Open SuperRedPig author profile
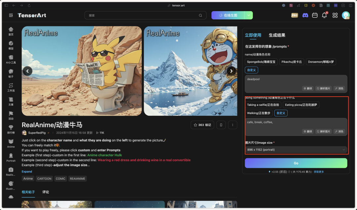Viewport: 357px width, 210px height. (x=37, y=133)
